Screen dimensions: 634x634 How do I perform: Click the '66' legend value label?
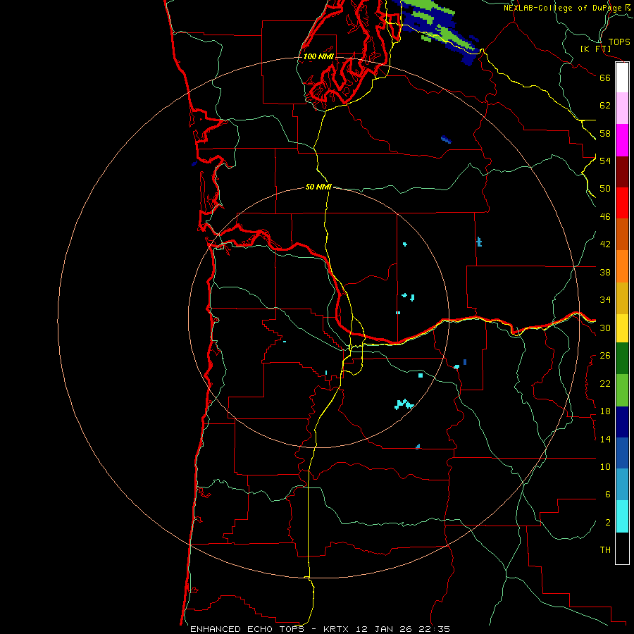605,78
